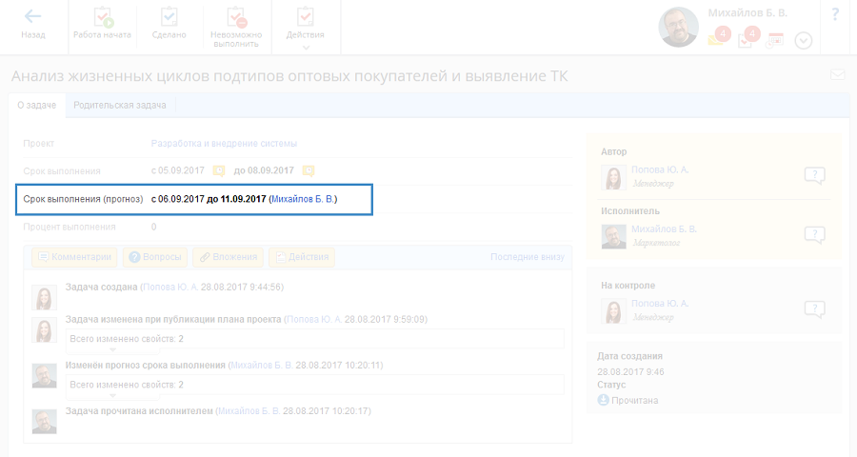The image size is (857, 457).
Task: Select the О задаче tab
Action: [36, 106]
